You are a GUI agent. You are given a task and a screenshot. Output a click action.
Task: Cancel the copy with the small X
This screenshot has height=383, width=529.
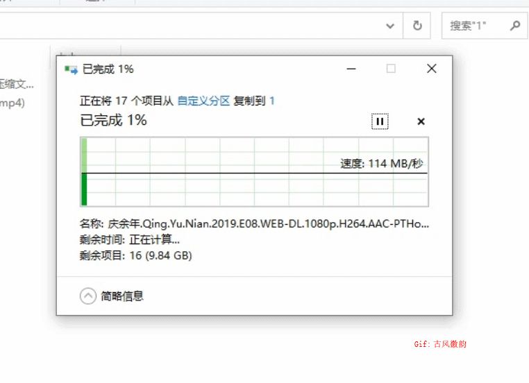point(421,121)
